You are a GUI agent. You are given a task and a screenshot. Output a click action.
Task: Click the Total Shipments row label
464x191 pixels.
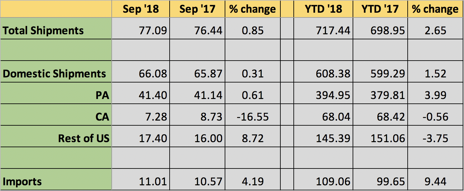(x=43, y=31)
